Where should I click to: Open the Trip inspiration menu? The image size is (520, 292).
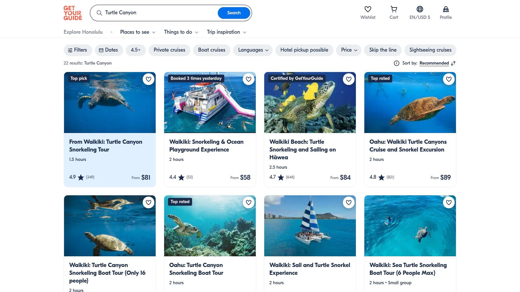[226, 32]
